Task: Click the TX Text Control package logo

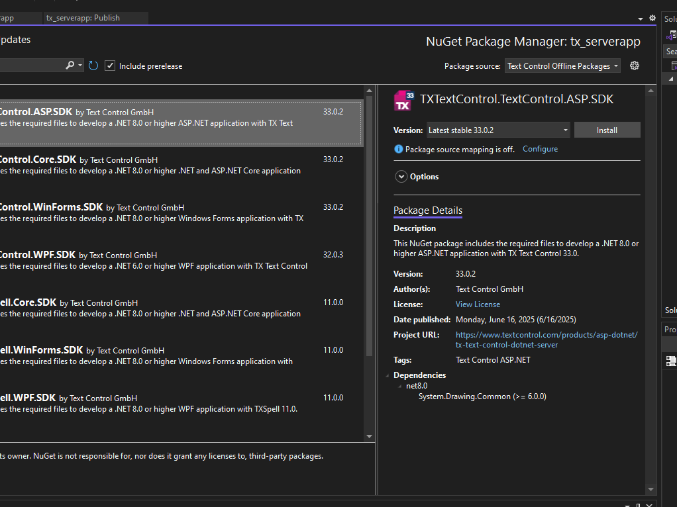Action: click(x=404, y=100)
